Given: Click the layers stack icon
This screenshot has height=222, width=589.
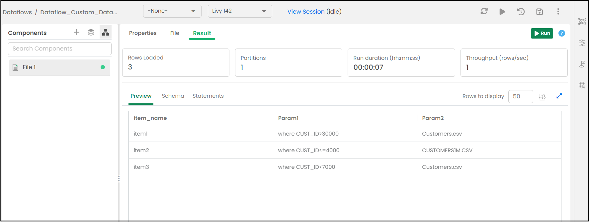Looking at the screenshot, I should click(91, 32).
